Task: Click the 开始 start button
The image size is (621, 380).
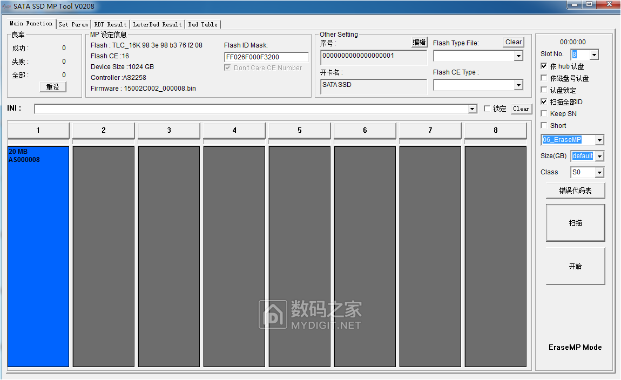Action: [x=575, y=266]
